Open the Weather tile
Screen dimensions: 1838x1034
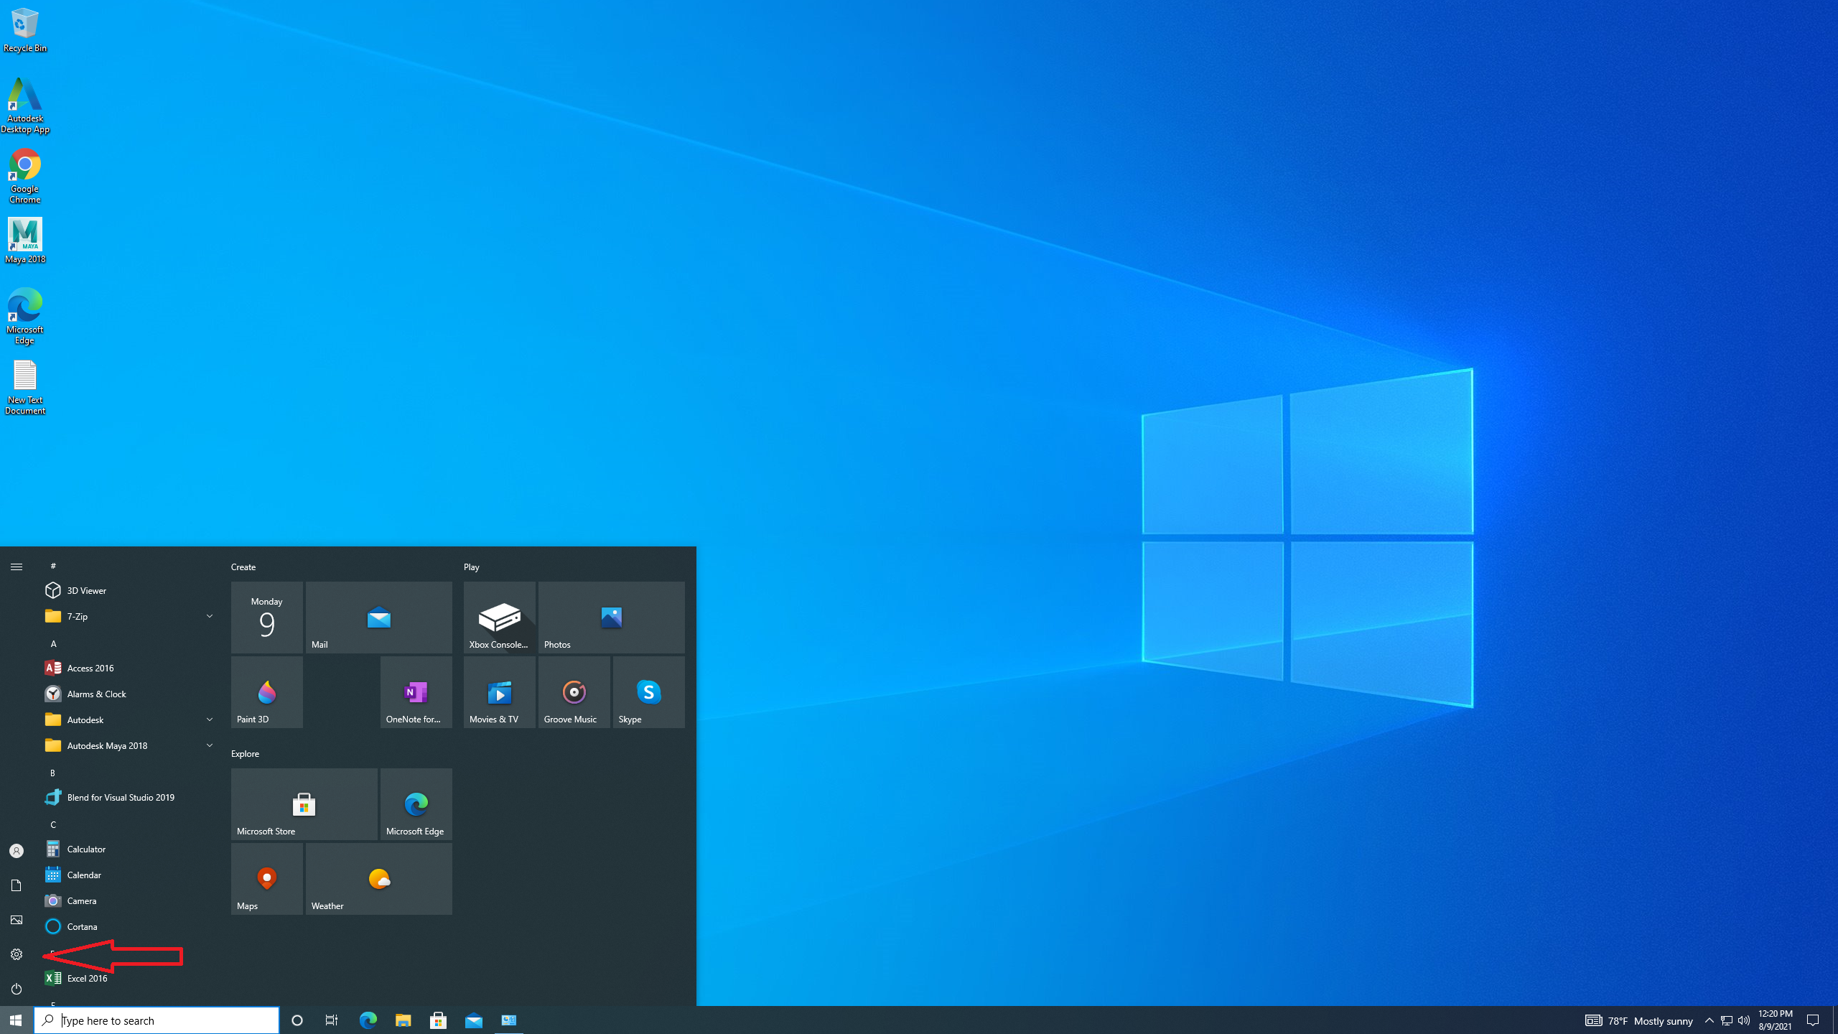click(378, 878)
